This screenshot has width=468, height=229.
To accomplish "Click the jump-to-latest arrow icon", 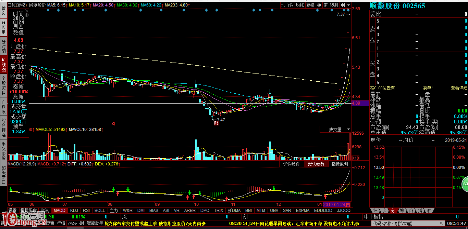I will tap(343, 5).
